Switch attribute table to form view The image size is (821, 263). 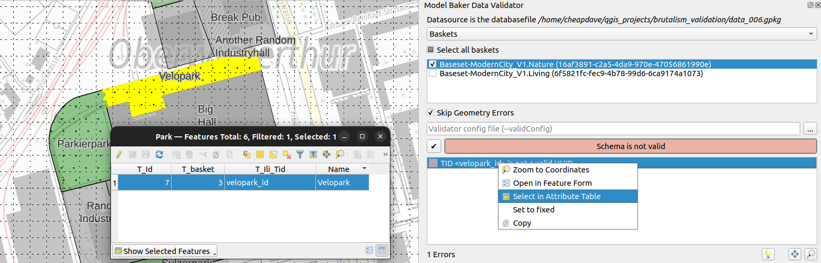click(369, 250)
